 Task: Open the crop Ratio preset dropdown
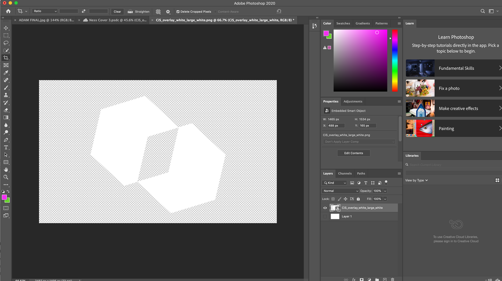[45, 11]
